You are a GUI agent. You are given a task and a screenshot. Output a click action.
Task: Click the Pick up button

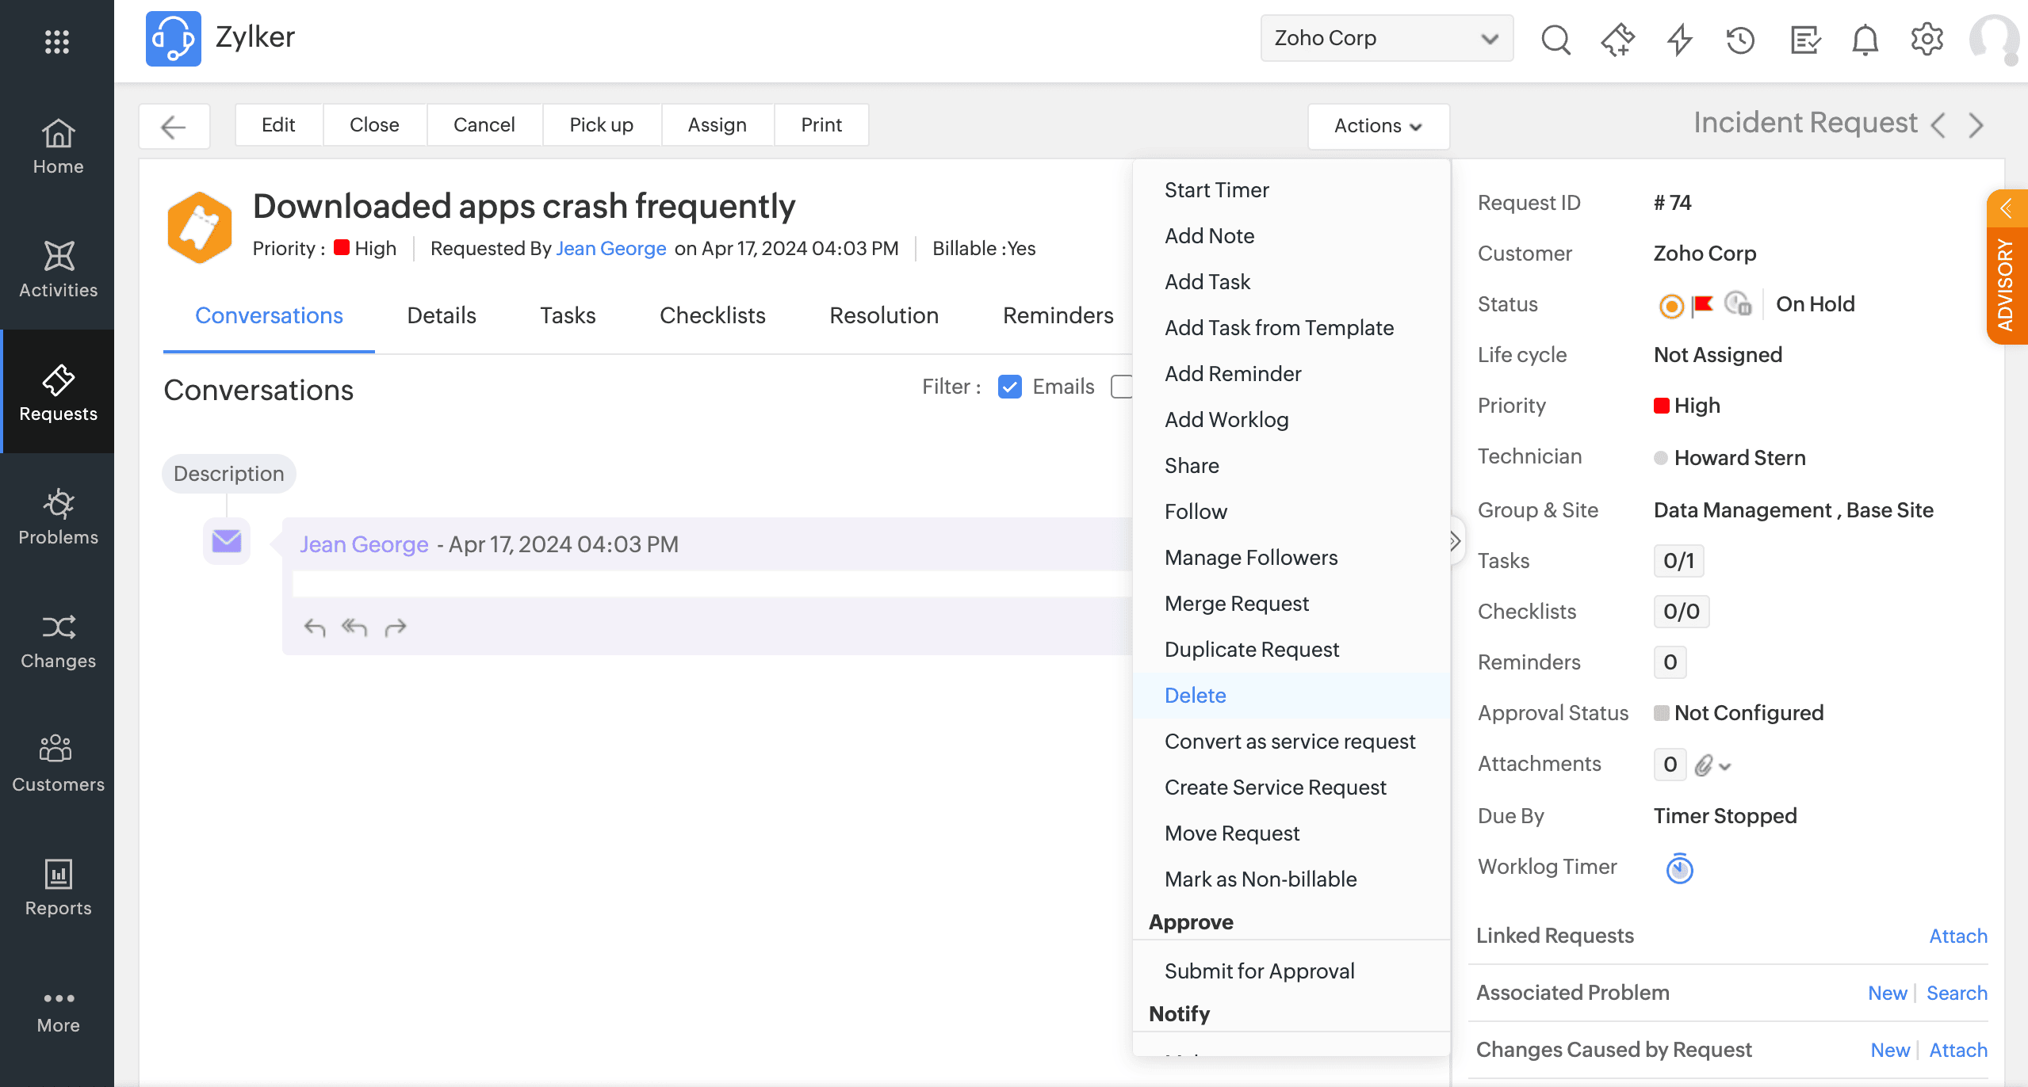tap(601, 125)
